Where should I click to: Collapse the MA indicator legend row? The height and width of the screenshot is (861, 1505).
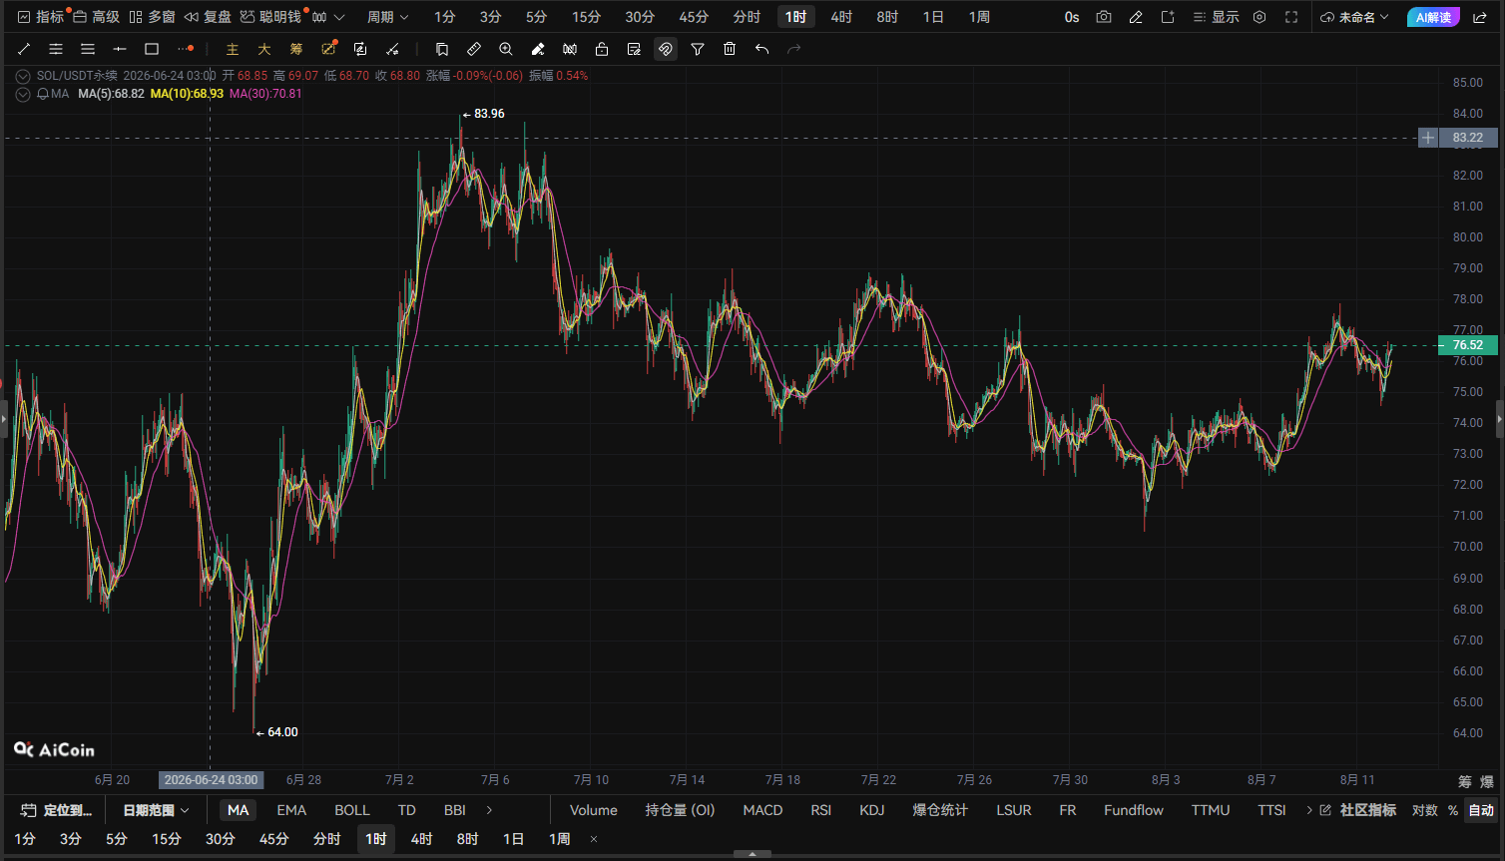pyautogui.click(x=23, y=94)
